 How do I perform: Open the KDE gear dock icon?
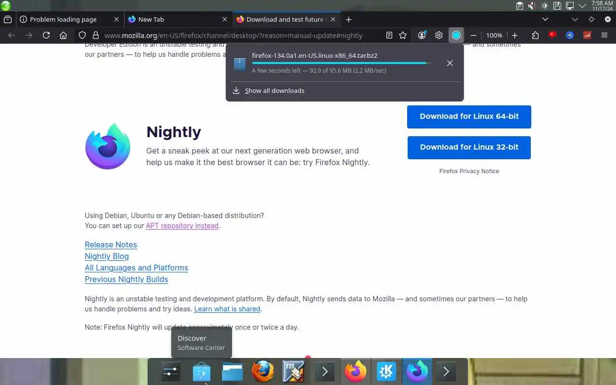coord(386,372)
